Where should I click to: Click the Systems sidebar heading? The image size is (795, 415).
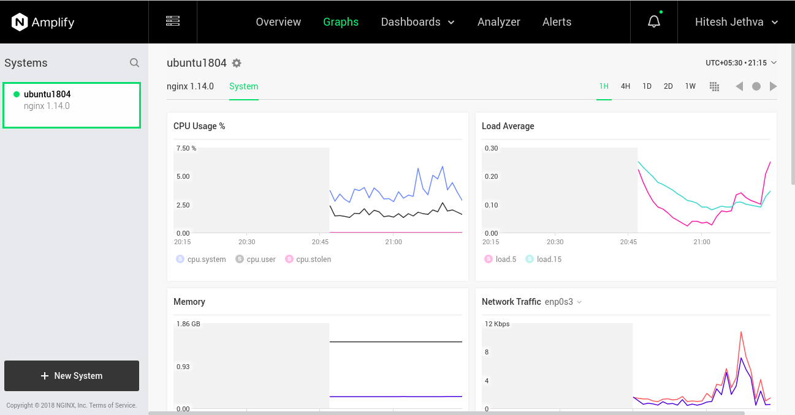click(x=26, y=63)
